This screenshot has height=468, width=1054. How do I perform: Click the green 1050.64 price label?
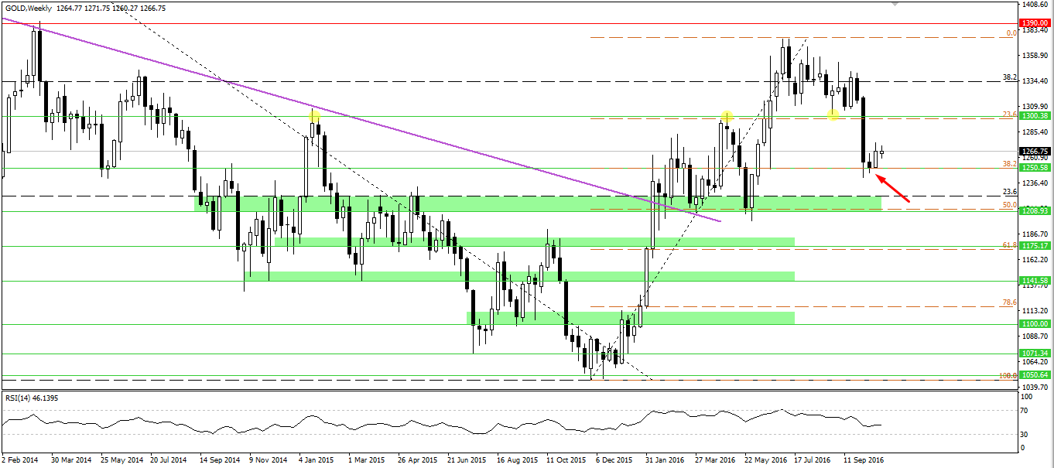pyautogui.click(x=1035, y=375)
